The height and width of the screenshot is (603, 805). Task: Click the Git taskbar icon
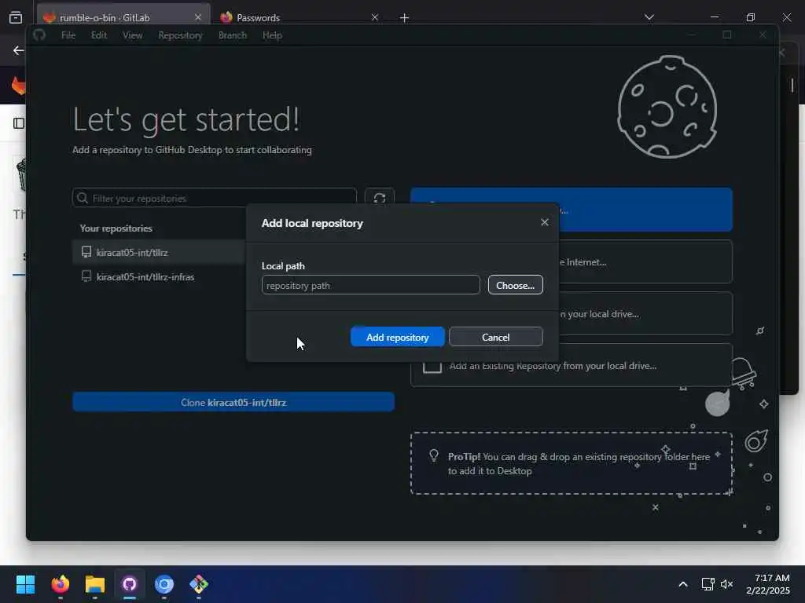[199, 584]
